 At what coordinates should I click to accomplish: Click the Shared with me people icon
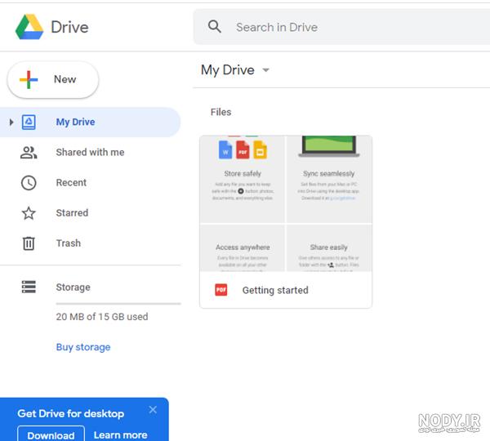[29, 153]
